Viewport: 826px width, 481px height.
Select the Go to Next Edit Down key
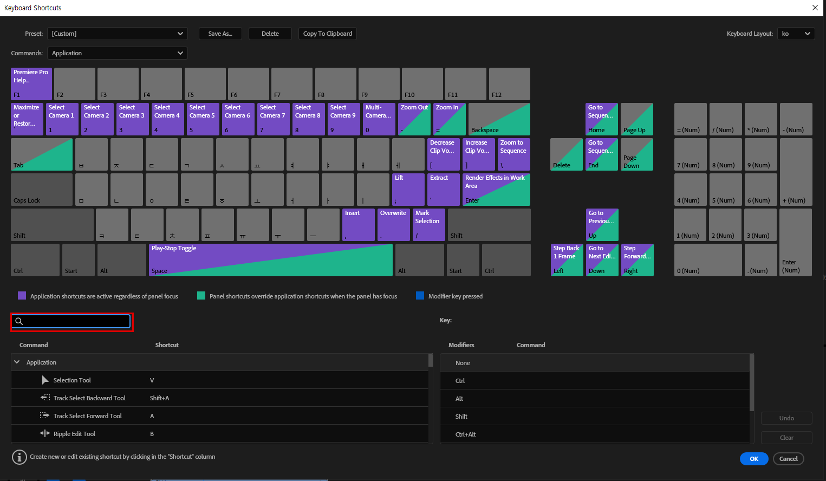tap(602, 260)
